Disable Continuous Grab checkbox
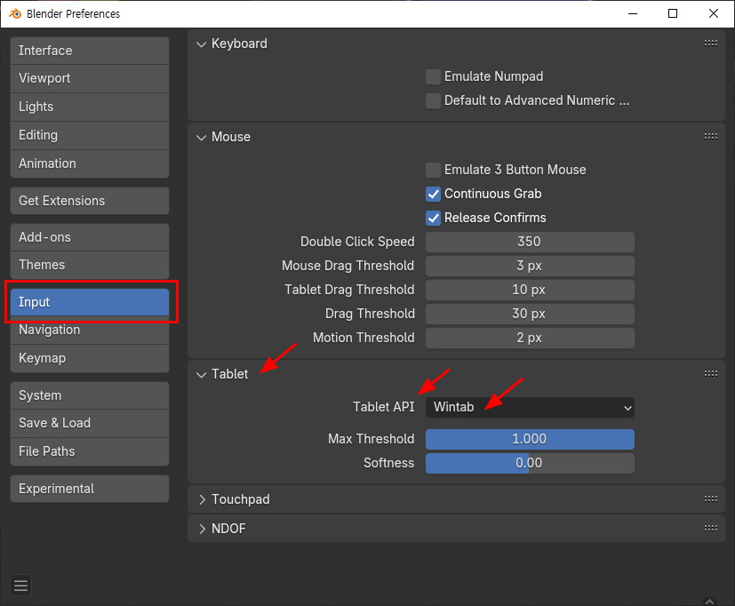Viewport: 735px width, 606px height. pyautogui.click(x=433, y=194)
